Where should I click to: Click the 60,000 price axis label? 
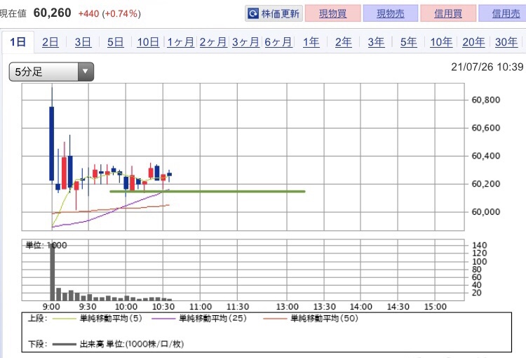tap(486, 212)
